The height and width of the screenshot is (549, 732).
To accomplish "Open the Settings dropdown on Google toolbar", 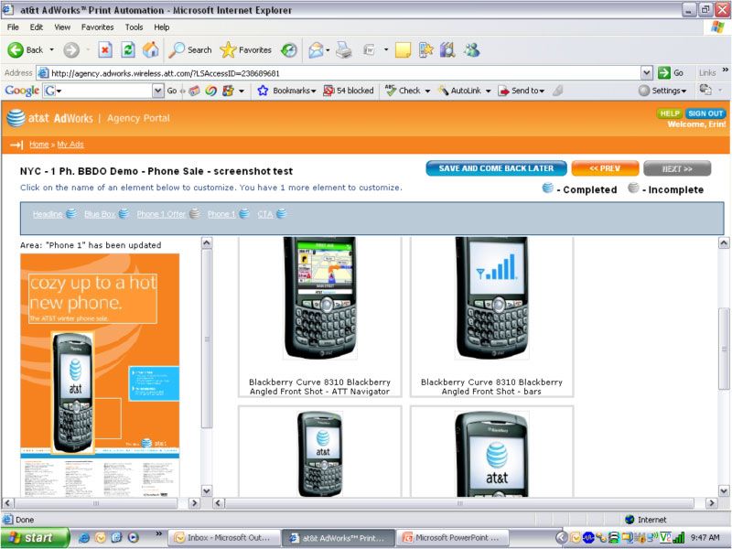I will click(667, 90).
